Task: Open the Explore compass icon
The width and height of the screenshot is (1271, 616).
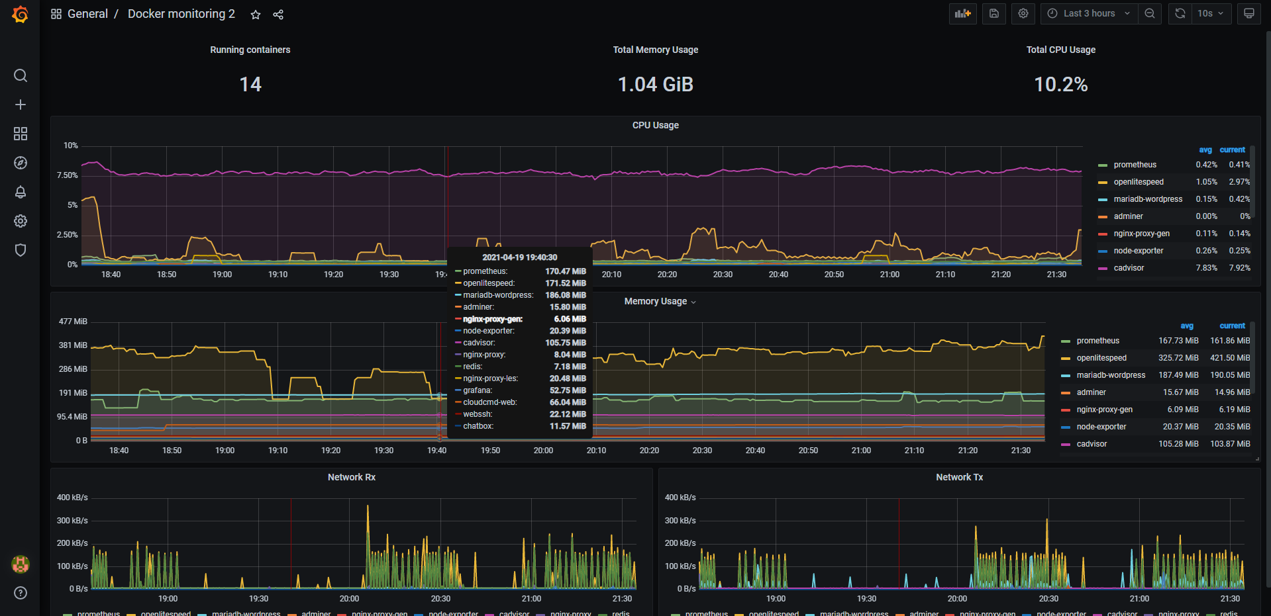Action: (x=21, y=163)
